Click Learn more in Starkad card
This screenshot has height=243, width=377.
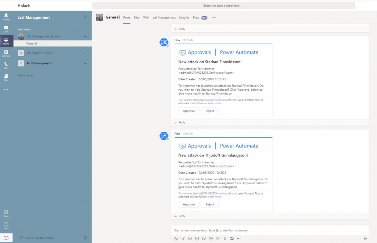(x=215, y=103)
